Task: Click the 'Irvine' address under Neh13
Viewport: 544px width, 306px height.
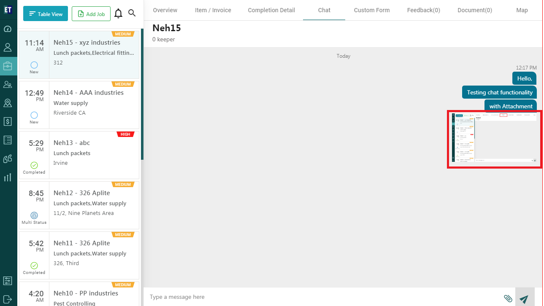Action: tap(61, 163)
